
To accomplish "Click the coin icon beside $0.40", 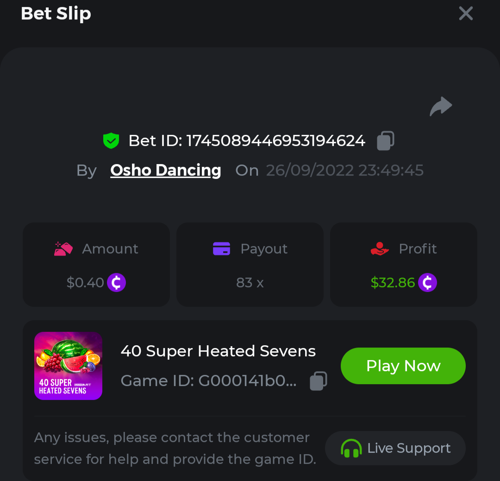I will tap(117, 282).
